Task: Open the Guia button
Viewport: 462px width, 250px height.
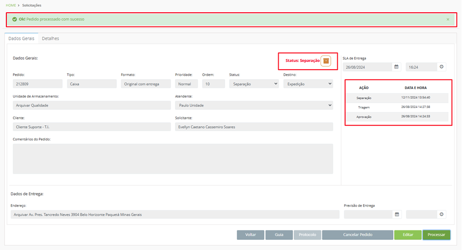Action: [x=279, y=235]
